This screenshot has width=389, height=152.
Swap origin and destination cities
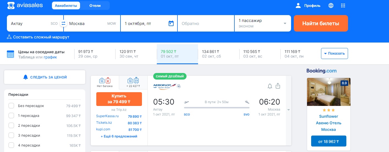64,23
